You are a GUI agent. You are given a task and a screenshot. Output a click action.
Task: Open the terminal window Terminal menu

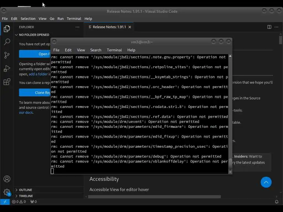114,50
